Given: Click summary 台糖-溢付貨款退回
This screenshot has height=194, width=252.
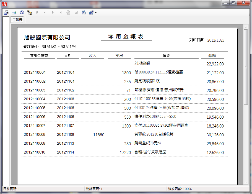Looking at the screenshot, I should [150, 152].
